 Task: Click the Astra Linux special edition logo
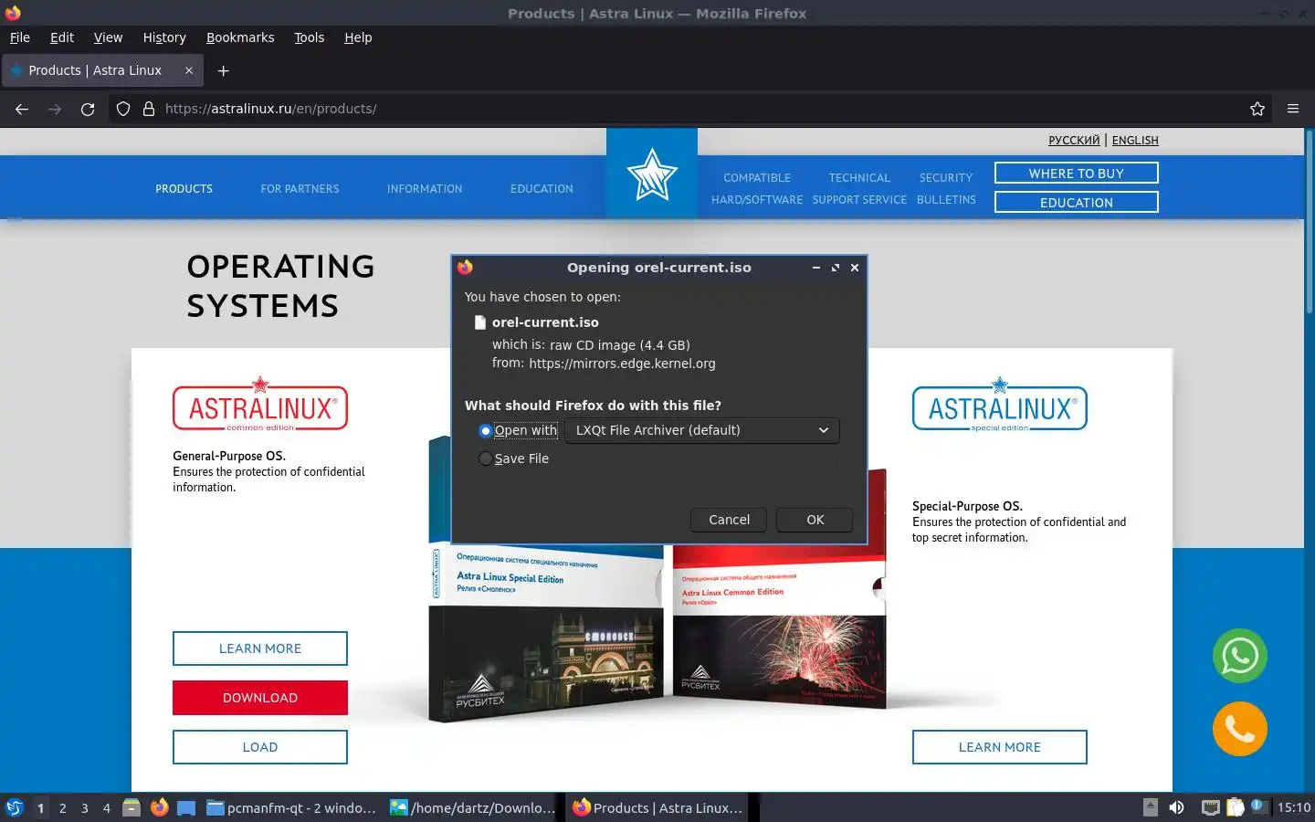coord(1000,404)
